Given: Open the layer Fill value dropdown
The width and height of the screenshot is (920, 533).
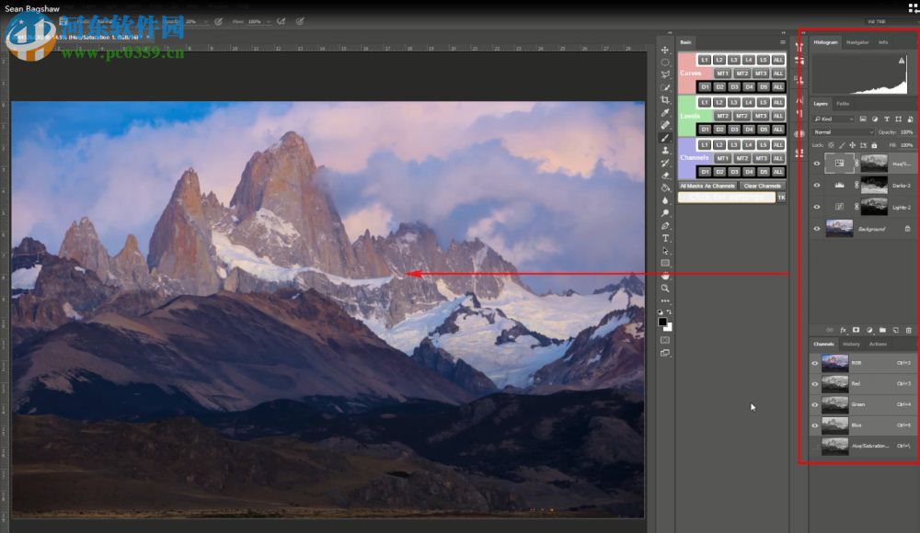Looking at the screenshot, I should click(x=906, y=145).
